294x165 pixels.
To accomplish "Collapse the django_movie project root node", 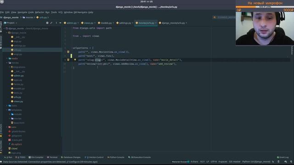I will (x=5, y=28).
